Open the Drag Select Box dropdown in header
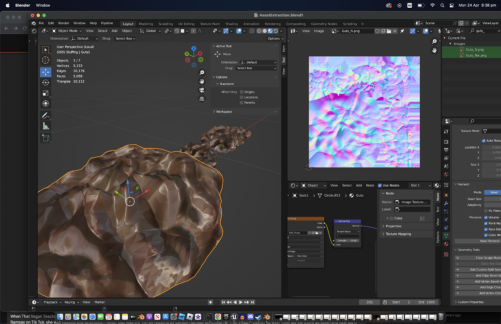 tap(125, 39)
